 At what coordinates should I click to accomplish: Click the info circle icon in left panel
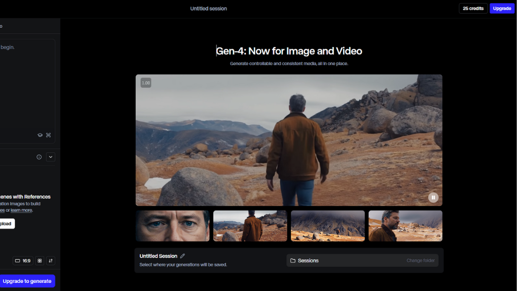(x=39, y=157)
